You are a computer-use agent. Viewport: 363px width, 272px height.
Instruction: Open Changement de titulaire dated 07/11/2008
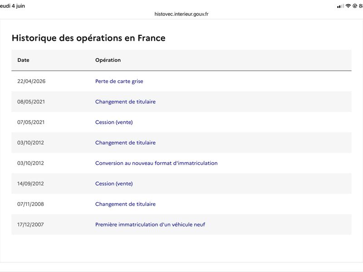[125, 204]
